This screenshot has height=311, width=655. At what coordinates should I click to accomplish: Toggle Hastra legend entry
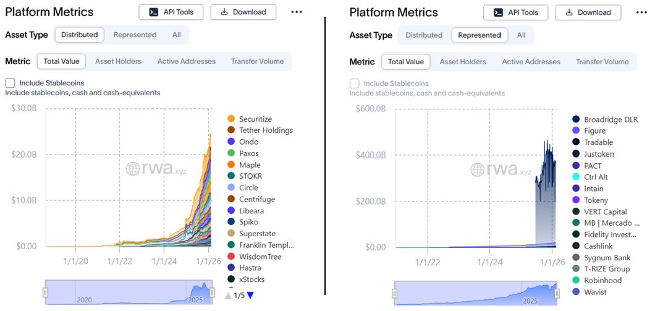[x=244, y=268]
